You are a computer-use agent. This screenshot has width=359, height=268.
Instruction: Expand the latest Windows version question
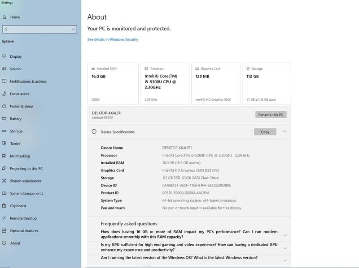click(285, 260)
